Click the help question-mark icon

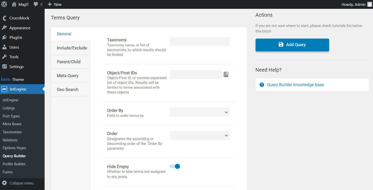click(262, 85)
